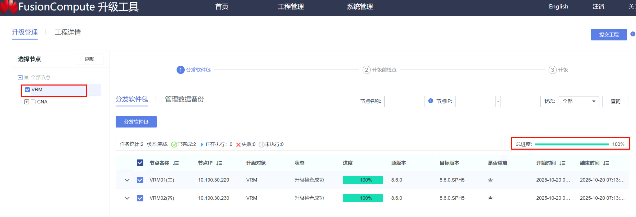
Task: Click the 总进度 progress bar
Action: point(572,144)
